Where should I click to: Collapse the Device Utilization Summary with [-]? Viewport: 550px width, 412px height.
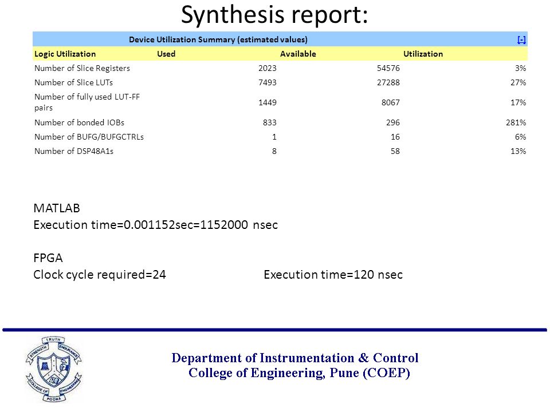(x=521, y=40)
